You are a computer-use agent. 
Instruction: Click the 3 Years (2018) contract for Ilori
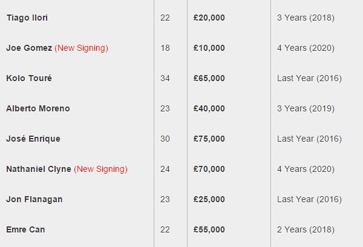pos(306,18)
